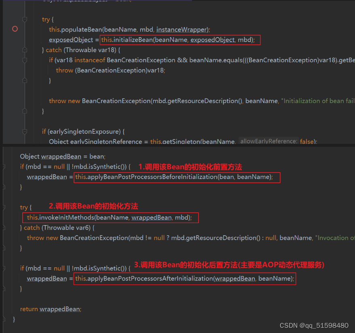Toggle the red breakpoint in the gutter
Image resolution: width=355 pixels, height=333 pixels.
pos(15,29)
